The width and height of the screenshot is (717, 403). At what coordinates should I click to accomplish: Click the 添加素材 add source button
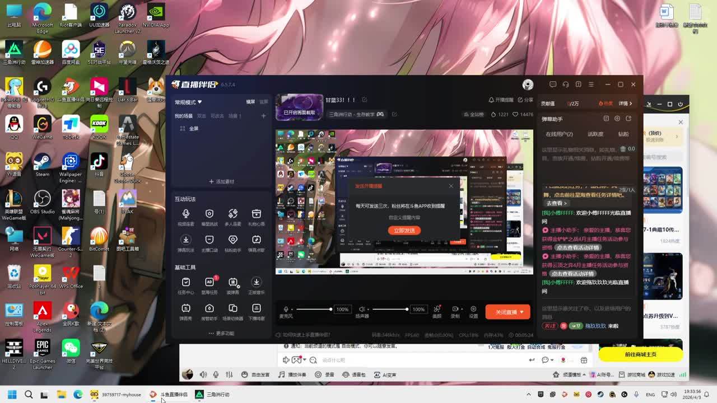pyautogui.click(x=222, y=181)
